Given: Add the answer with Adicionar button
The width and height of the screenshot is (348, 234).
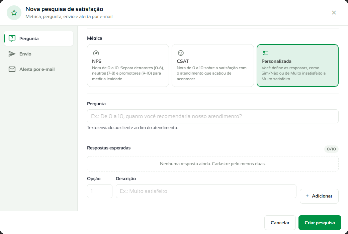Looking at the screenshot, I should (x=319, y=196).
